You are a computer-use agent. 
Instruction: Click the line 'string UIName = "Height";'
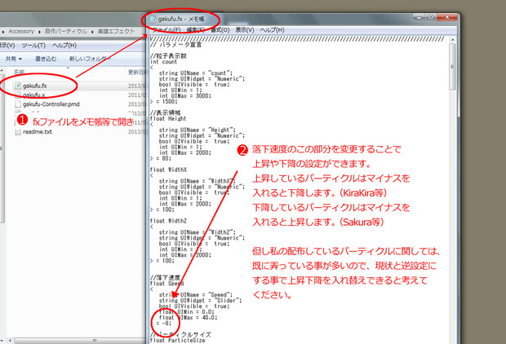[x=198, y=130]
